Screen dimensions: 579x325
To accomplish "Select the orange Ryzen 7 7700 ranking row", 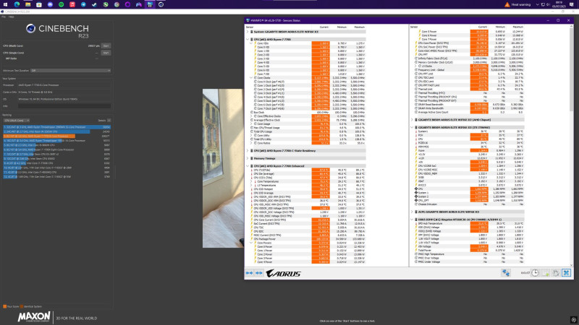I will tap(57, 136).
